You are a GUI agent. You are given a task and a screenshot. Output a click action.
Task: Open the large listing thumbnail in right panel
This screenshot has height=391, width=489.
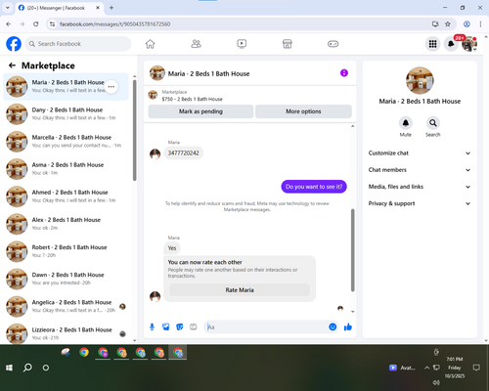tap(420, 80)
